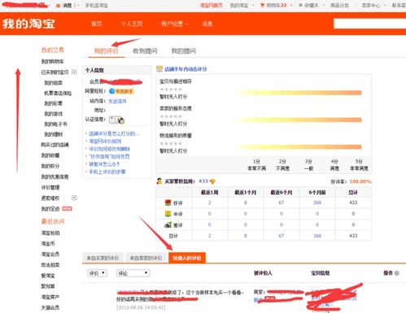
Task: Open 个人主页 in the orange nav bar
Action: pyautogui.click(x=132, y=24)
